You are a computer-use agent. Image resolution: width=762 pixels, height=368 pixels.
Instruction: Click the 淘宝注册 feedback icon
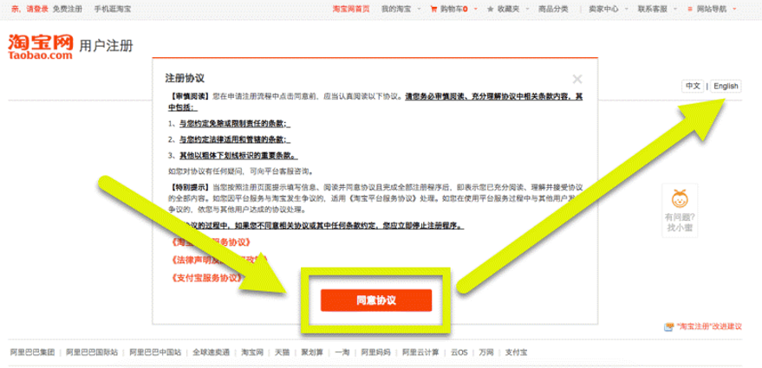(668, 326)
